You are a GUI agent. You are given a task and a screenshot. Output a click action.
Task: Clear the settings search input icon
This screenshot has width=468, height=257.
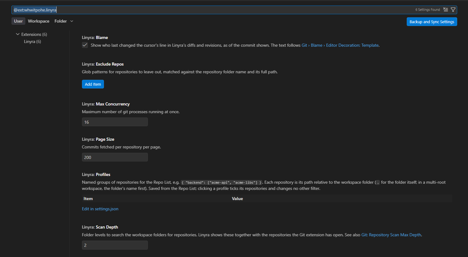click(x=445, y=10)
